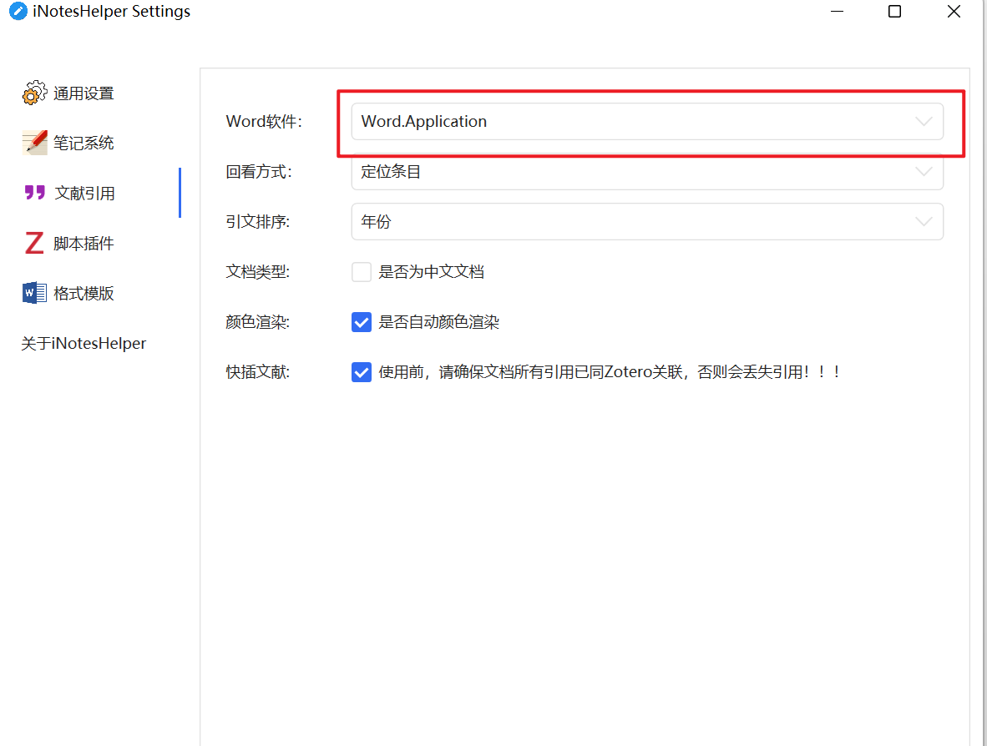This screenshot has width=987, height=746.
Task: Click the 回看方式: field label
Action: point(259,171)
